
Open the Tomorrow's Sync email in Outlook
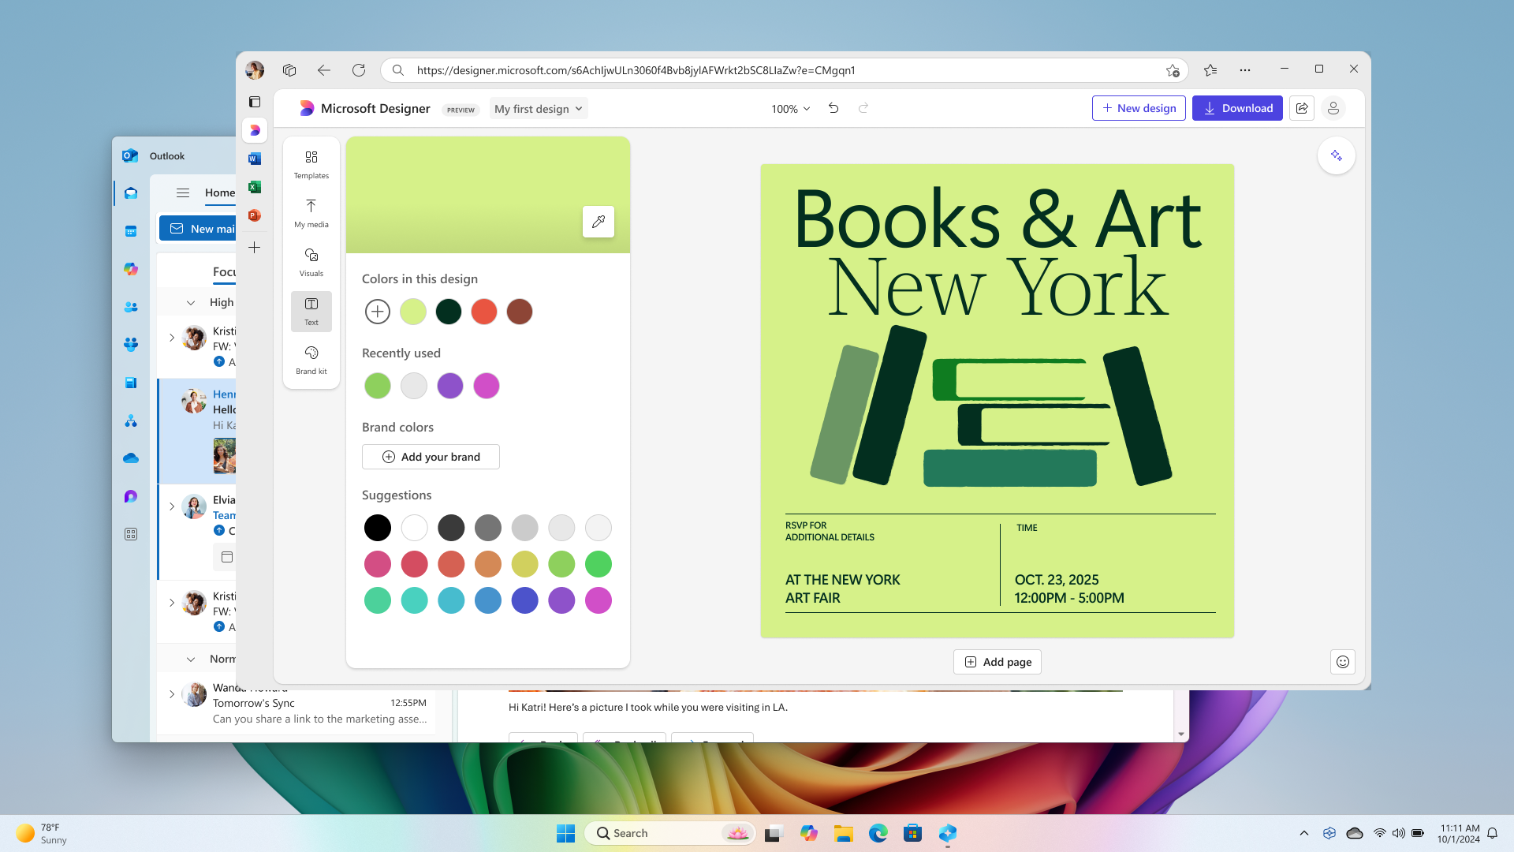[x=296, y=704]
